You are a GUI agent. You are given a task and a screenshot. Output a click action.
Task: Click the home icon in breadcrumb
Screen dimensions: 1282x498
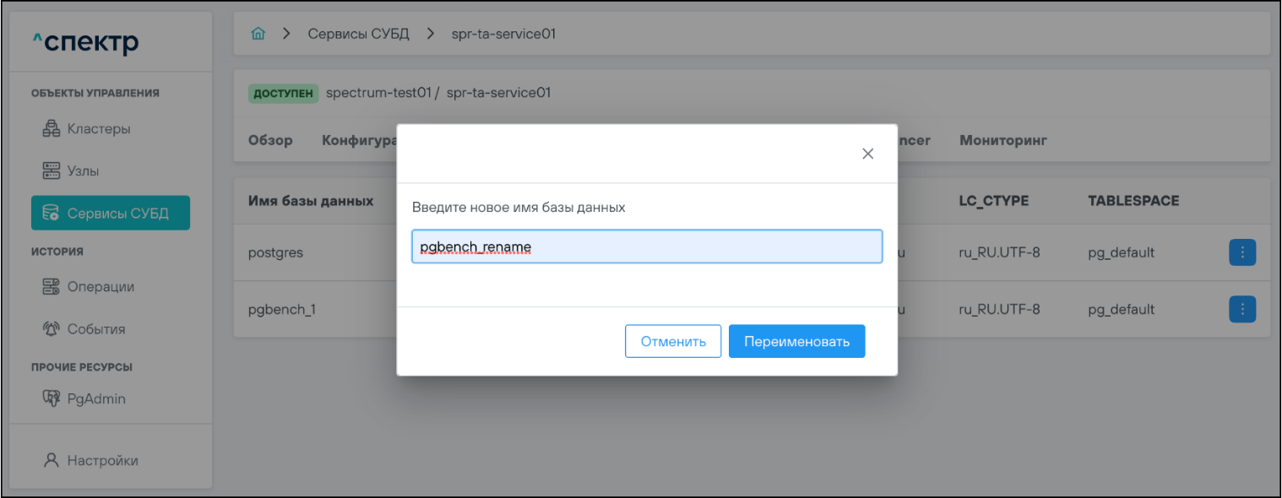258,34
